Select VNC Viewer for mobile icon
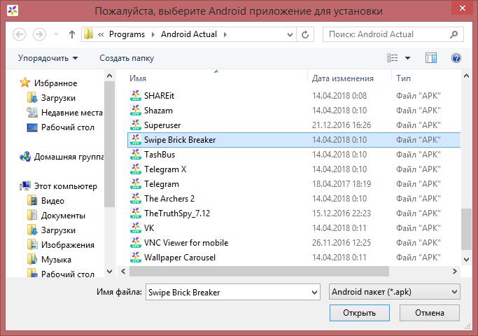The width and height of the screenshot is (478, 336). click(136, 242)
